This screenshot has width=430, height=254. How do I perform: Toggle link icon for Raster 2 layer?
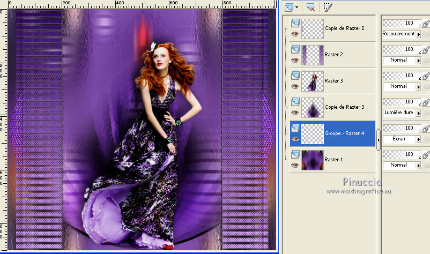click(426, 50)
